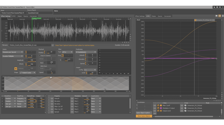Select the orange Filter Cutoff color swatch

pos(161,106)
